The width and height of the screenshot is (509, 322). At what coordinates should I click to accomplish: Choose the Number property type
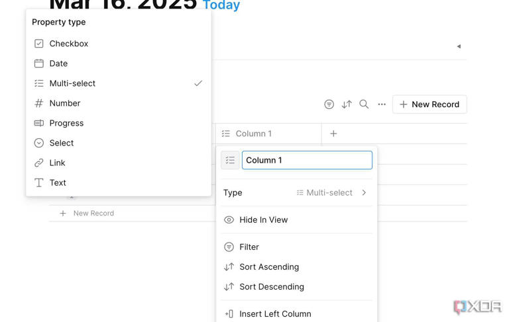point(65,103)
